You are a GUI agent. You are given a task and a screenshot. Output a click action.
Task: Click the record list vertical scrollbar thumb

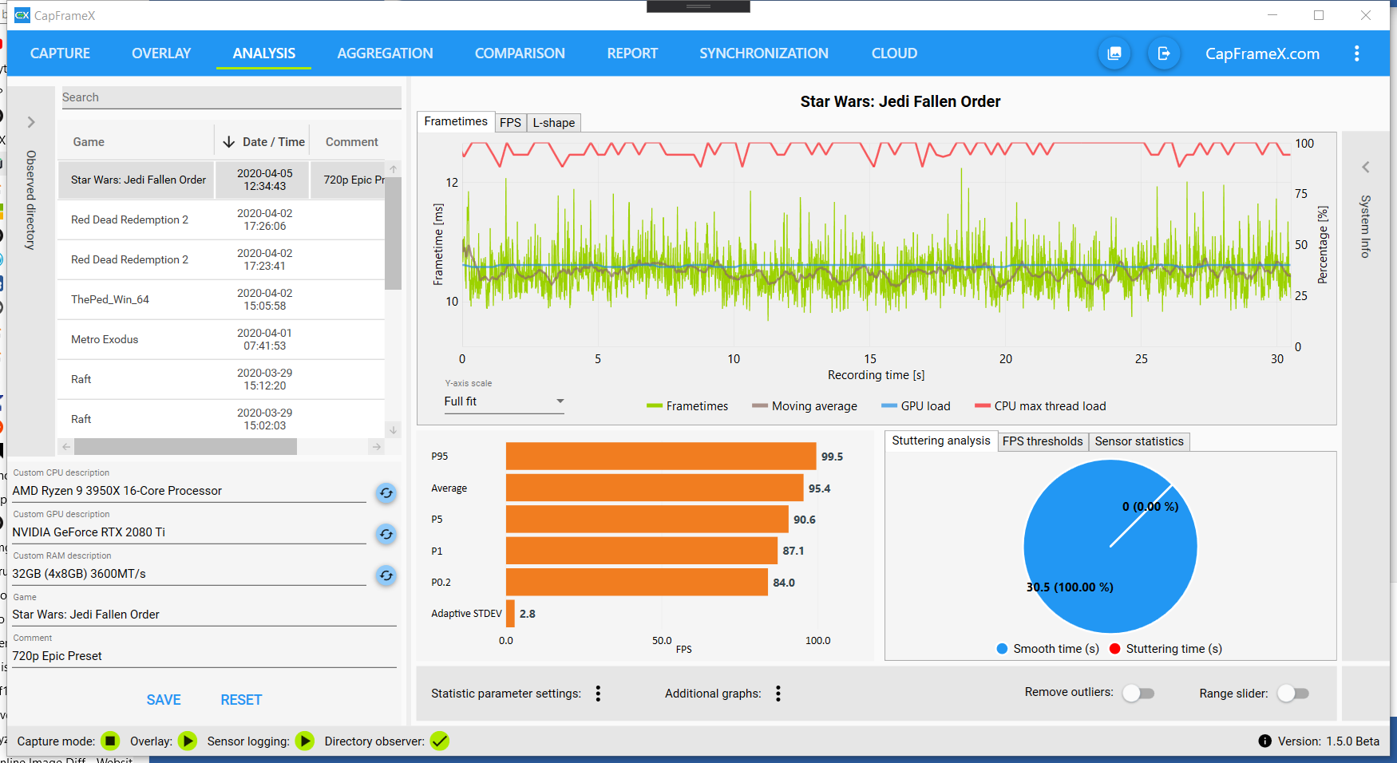pyautogui.click(x=393, y=233)
